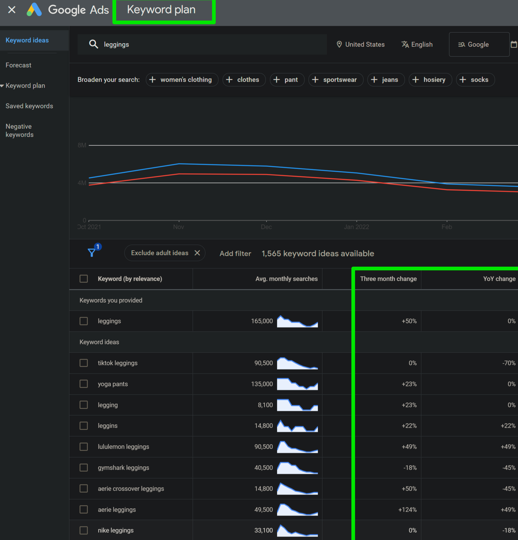Check the gymshark leggings checkbox
Viewport: 518px width, 540px height.
[x=84, y=468]
